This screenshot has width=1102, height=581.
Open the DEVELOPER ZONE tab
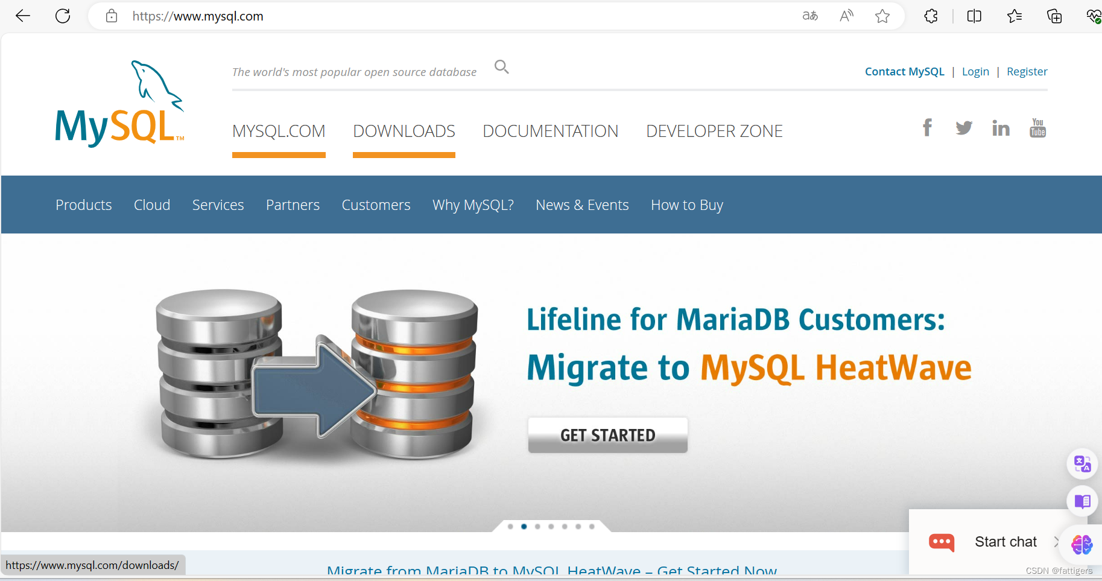click(714, 131)
